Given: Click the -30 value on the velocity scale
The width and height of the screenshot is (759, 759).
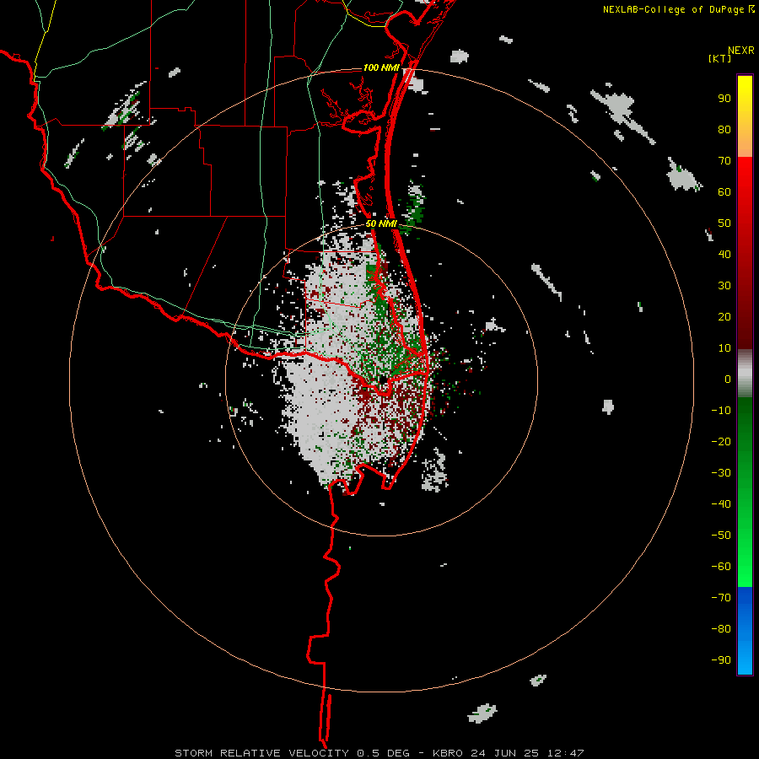Looking at the screenshot, I should click(x=721, y=473).
